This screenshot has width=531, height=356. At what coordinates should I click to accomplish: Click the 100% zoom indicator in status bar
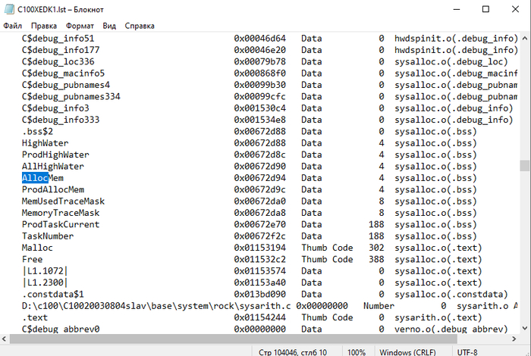pyautogui.click(x=357, y=350)
